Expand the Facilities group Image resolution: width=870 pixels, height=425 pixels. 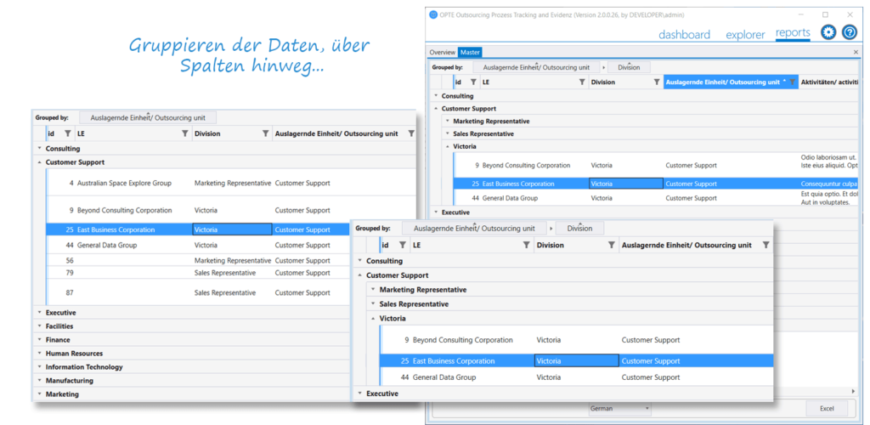point(39,326)
